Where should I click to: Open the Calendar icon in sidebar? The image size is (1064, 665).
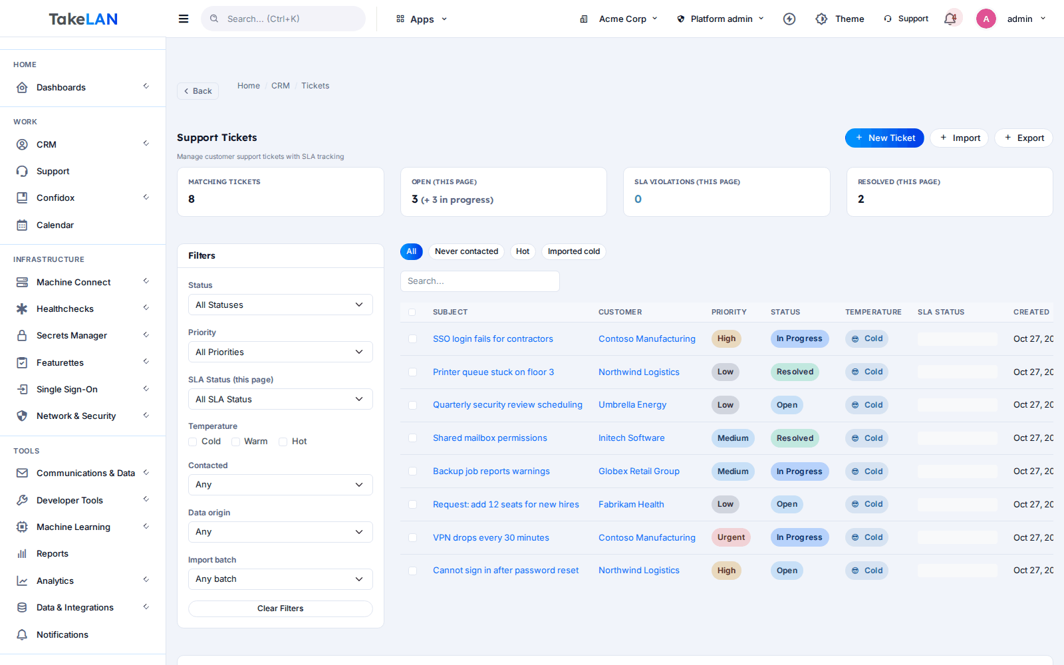[x=22, y=225]
